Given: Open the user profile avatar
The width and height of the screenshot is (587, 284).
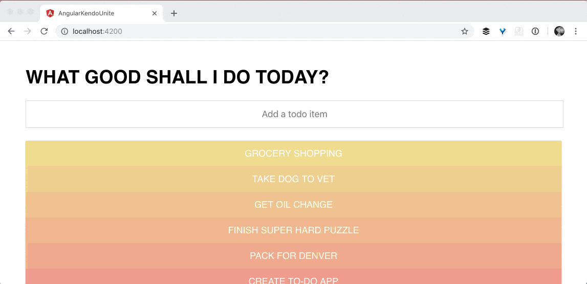Looking at the screenshot, I should tap(559, 31).
